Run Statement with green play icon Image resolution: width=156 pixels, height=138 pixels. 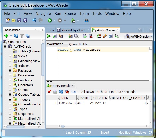tap(49, 36)
